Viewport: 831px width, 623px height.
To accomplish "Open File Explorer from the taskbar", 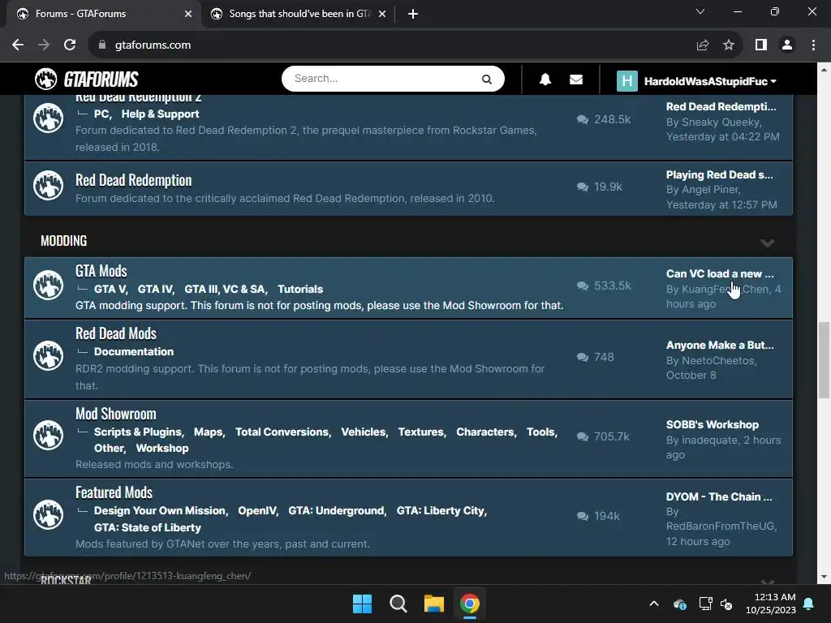I will tap(433, 604).
